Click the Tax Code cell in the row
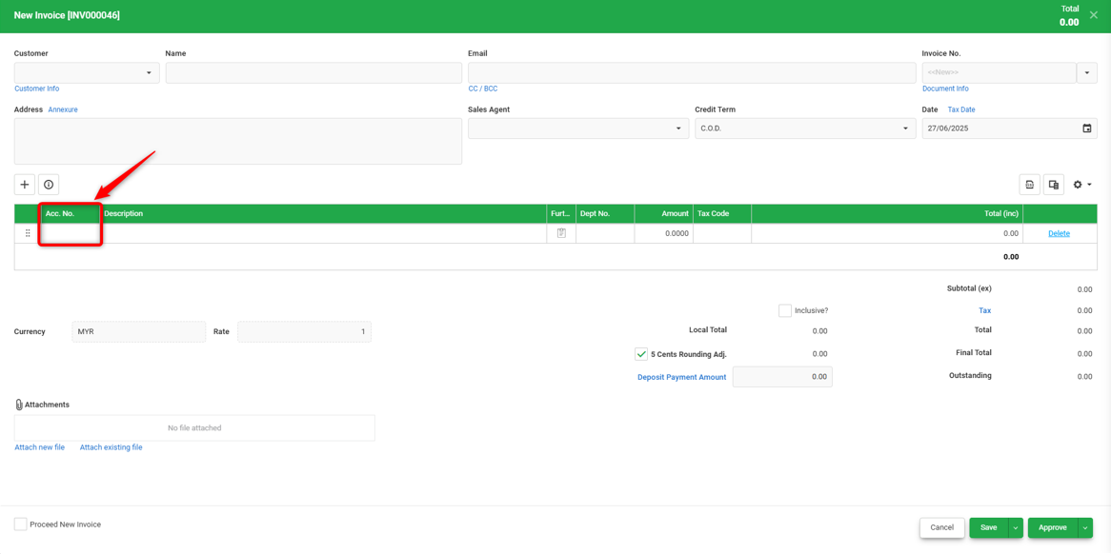 coord(722,233)
